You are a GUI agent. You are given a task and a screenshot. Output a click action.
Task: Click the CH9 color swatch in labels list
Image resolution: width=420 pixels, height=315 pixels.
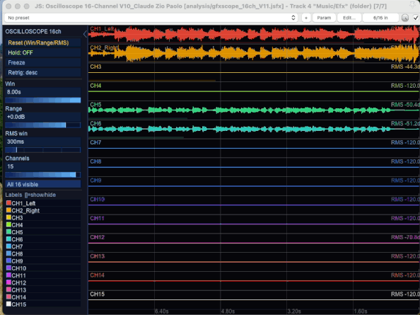tap(8, 260)
